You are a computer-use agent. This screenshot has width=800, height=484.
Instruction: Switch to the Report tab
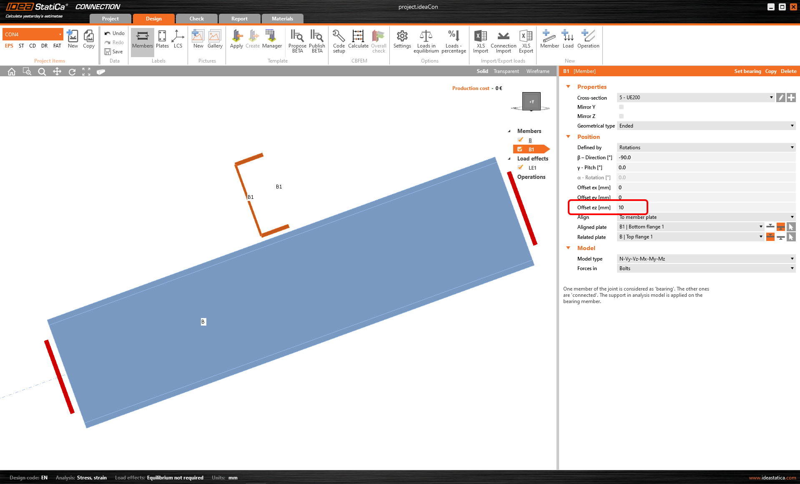click(240, 19)
